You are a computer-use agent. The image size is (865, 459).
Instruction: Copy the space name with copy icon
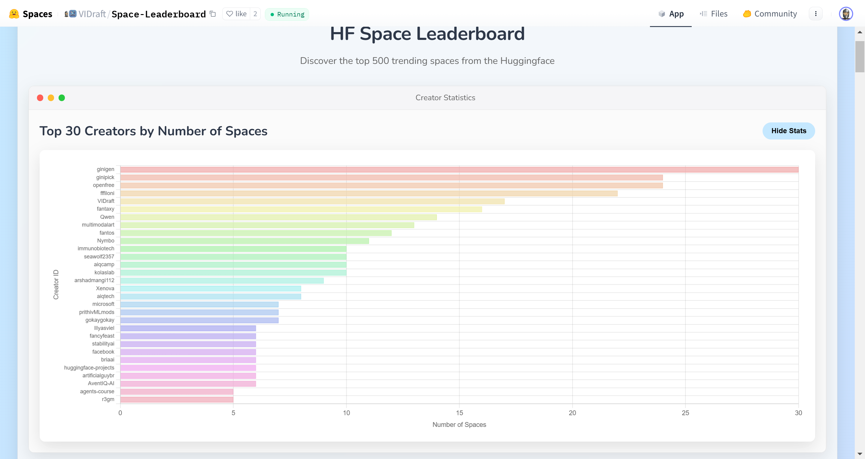point(213,14)
